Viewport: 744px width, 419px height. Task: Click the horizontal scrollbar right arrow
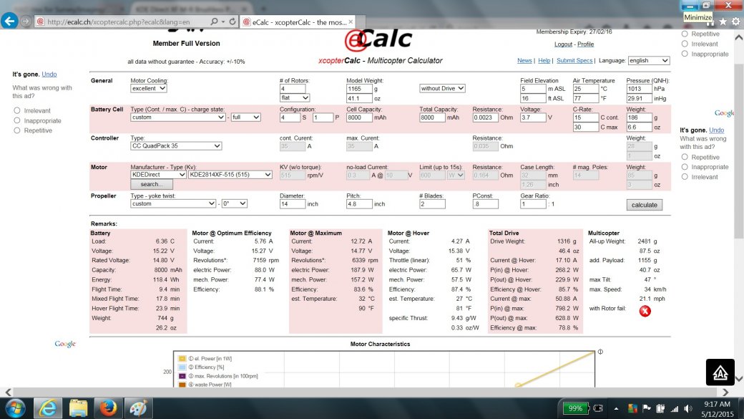[725, 392]
